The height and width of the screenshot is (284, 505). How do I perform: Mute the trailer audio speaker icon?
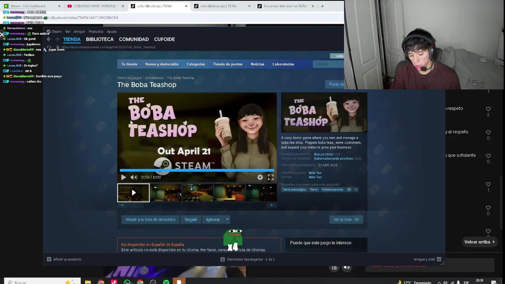pos(134,177)
